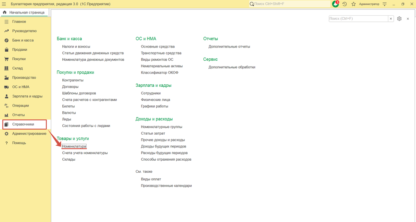
Task: Open Номенклатура link
Action: [x=74, y=146]
